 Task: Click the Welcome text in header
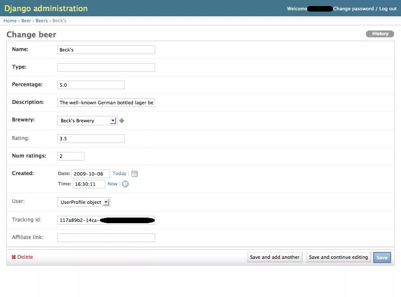tap(297, 9)
